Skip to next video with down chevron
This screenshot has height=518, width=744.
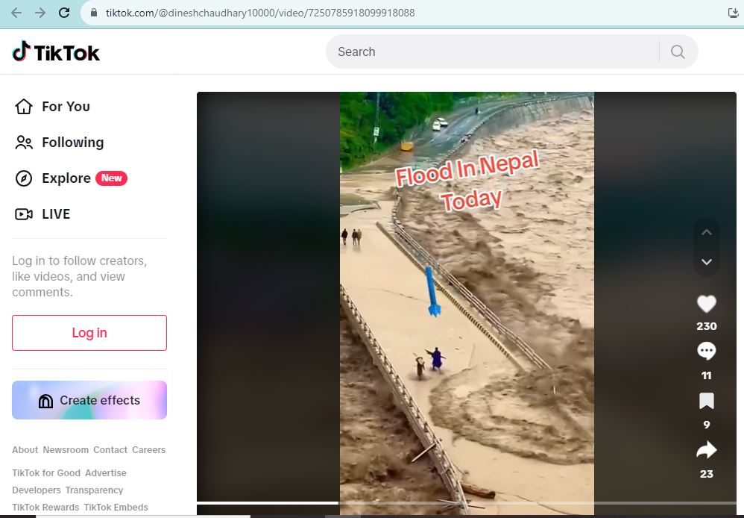(x=707, y=262)
